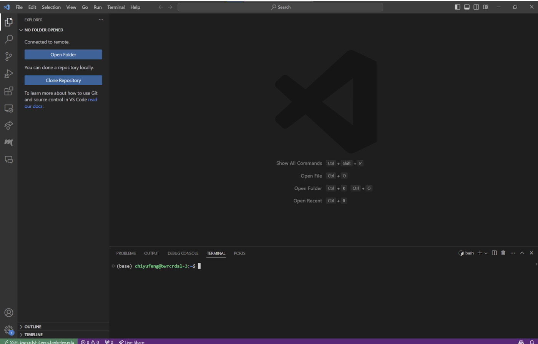Open the Run and Debug view
The height and width of the screenshot is (344, 538).
(x=8, y=74)
